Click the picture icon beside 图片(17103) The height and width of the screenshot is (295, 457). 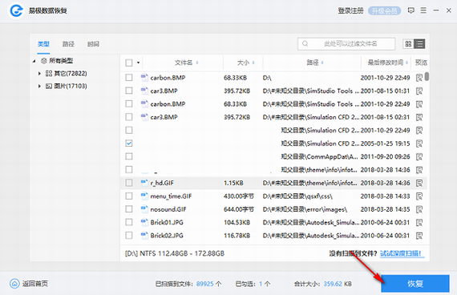(x=49, y=87)
